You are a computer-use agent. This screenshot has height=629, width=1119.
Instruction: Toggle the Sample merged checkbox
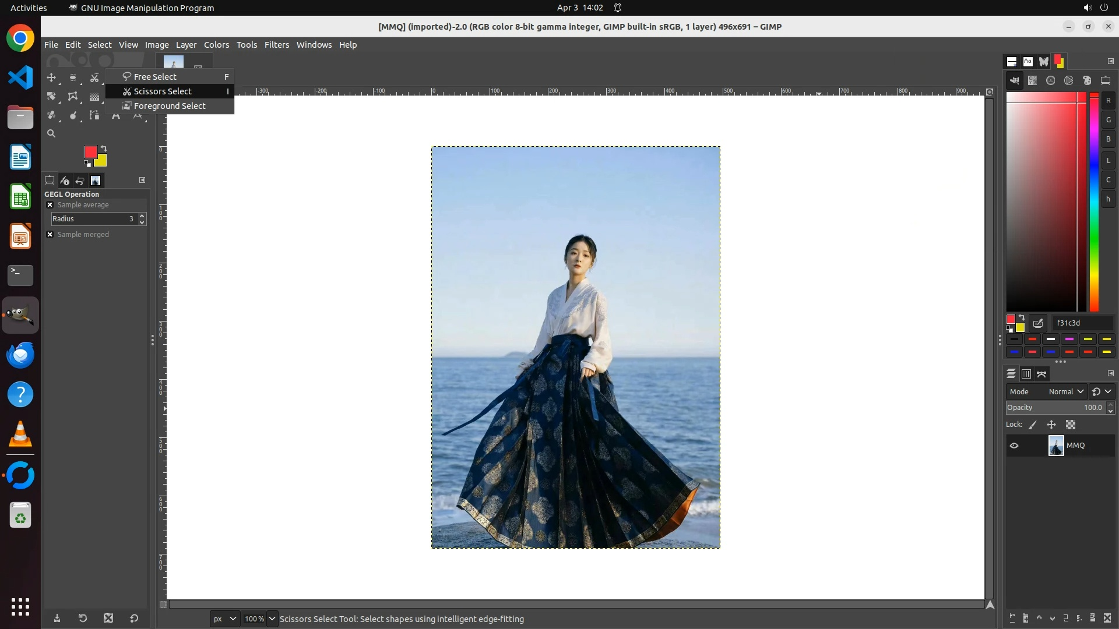(50, 235)
